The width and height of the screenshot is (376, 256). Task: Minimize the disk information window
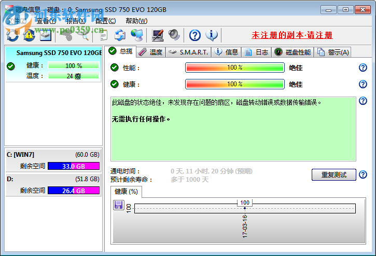(328, 10)
